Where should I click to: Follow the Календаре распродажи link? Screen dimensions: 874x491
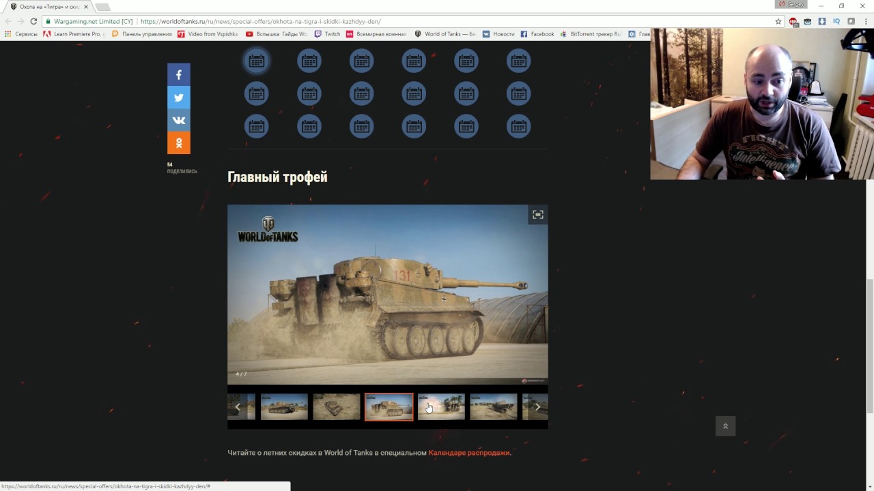click(469, 453)
